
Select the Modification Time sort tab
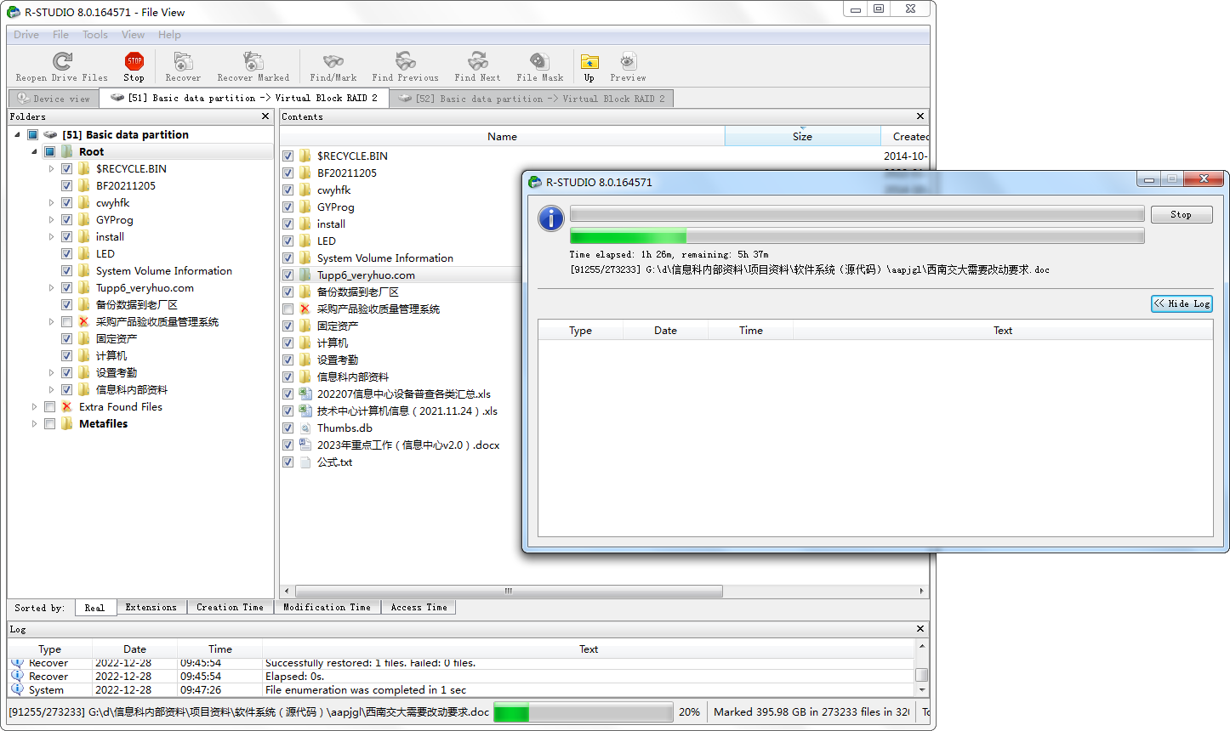(327, 608)
